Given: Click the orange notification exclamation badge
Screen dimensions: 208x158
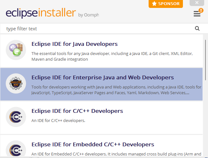Looking at the screenshot, I should 201,10.
